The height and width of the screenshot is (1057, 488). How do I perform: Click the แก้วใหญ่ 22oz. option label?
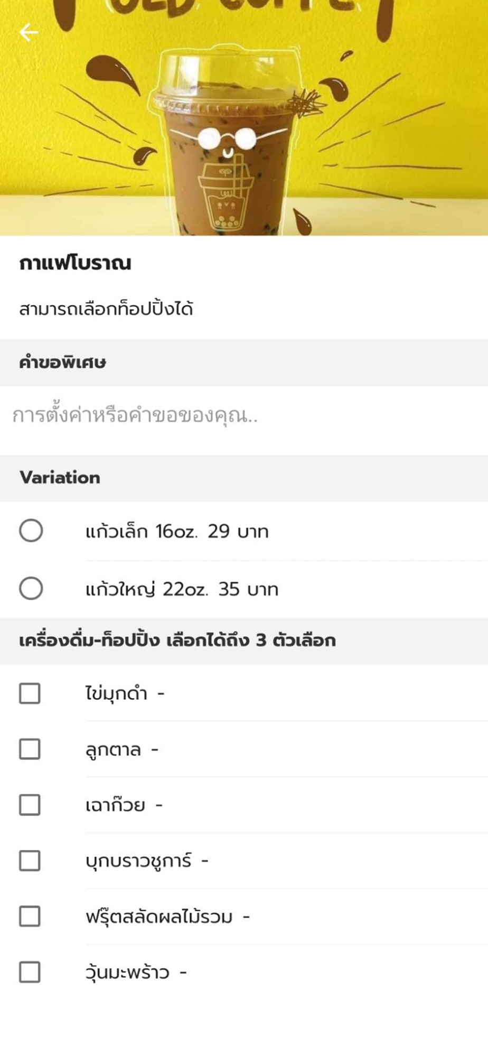[x=182, y=589]
